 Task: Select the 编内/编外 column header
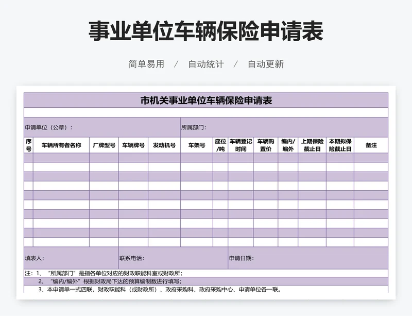[x=288, y=145]
